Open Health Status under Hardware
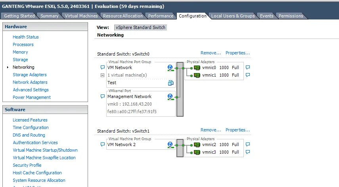This screenshot has width=339, height=187. tap(26, 37)
